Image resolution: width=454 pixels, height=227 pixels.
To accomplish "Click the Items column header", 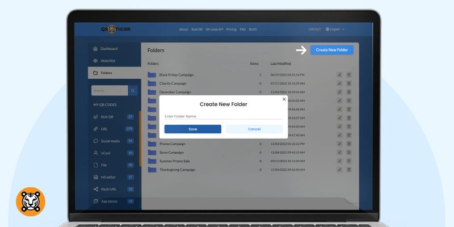I will click(x=254, y=64).
